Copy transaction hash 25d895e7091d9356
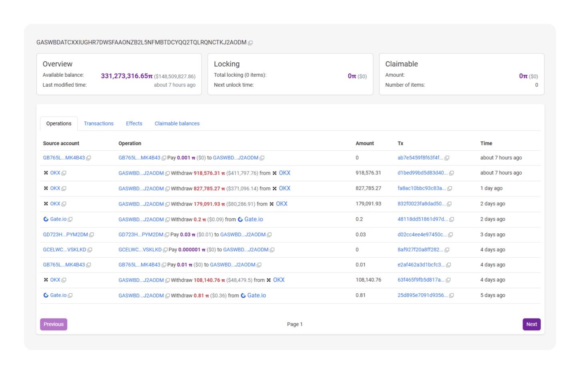The image size is (580, 366). point(451,296)
